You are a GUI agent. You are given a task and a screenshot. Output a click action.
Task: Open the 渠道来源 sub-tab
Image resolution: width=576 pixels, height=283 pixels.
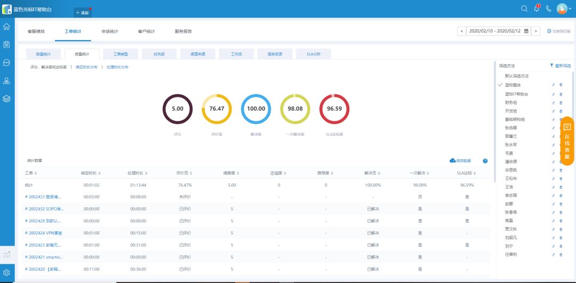(x=198, y=54)
